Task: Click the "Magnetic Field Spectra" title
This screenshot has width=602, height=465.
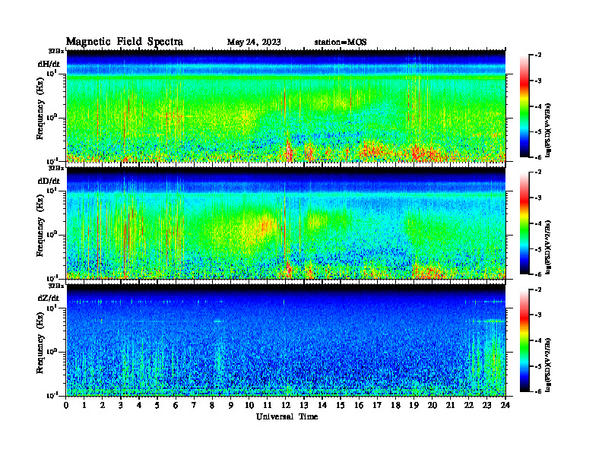Action: pyautogui.click(x=125, y=42)
